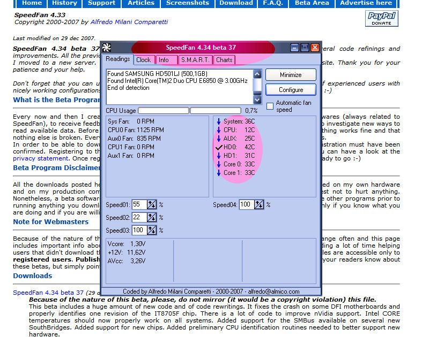Click the PayPal Donate button
This screenshot has width=422, height=337.
[381, 19]
